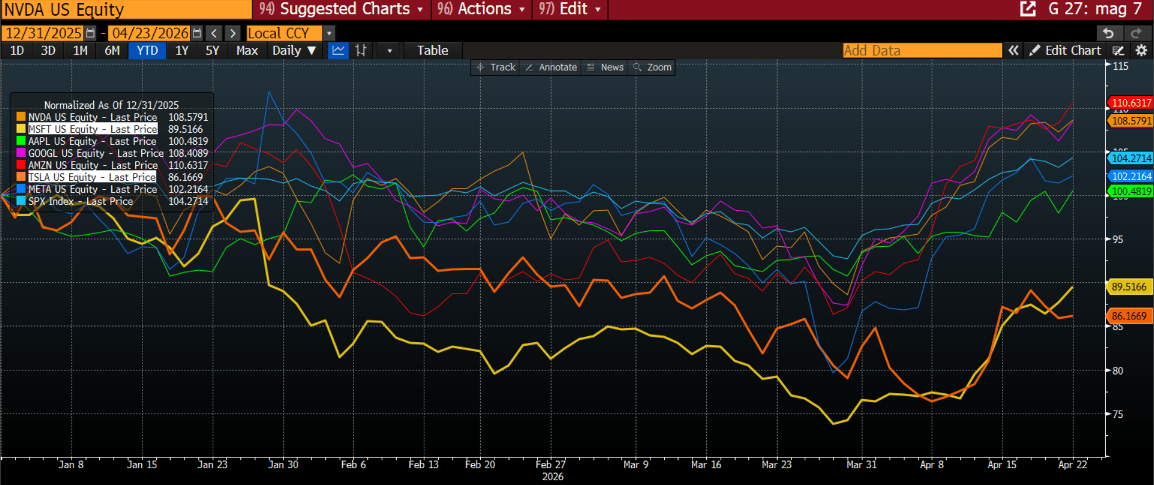Open the annotations edit icon beside Edit Chart
The width and height of the screenshot is (1154, 485).
click(x=1119, y=50)
